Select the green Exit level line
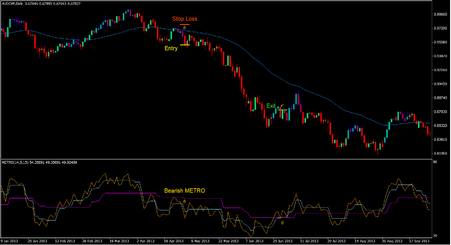451x245 pixels. point(282,110)
